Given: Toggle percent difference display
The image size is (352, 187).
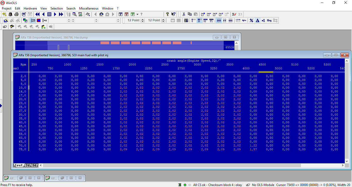Looking at the screenshot, I should [x=252, y=21].
